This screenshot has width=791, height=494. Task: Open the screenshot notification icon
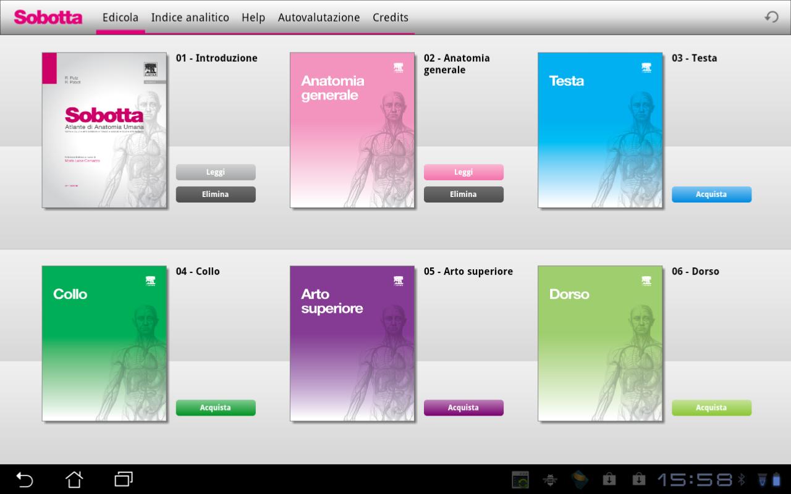pos(520,480)
